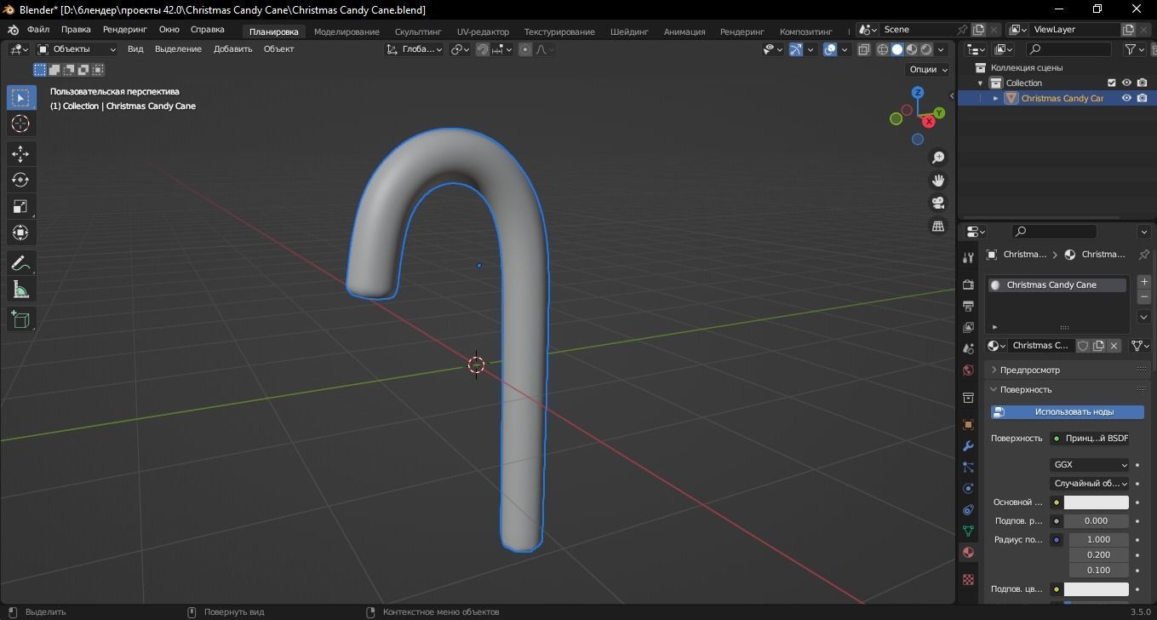The width and height of the screenshot is (1157, 620).
Task: Toggle camera view icon
Action: tap(938, 204)
